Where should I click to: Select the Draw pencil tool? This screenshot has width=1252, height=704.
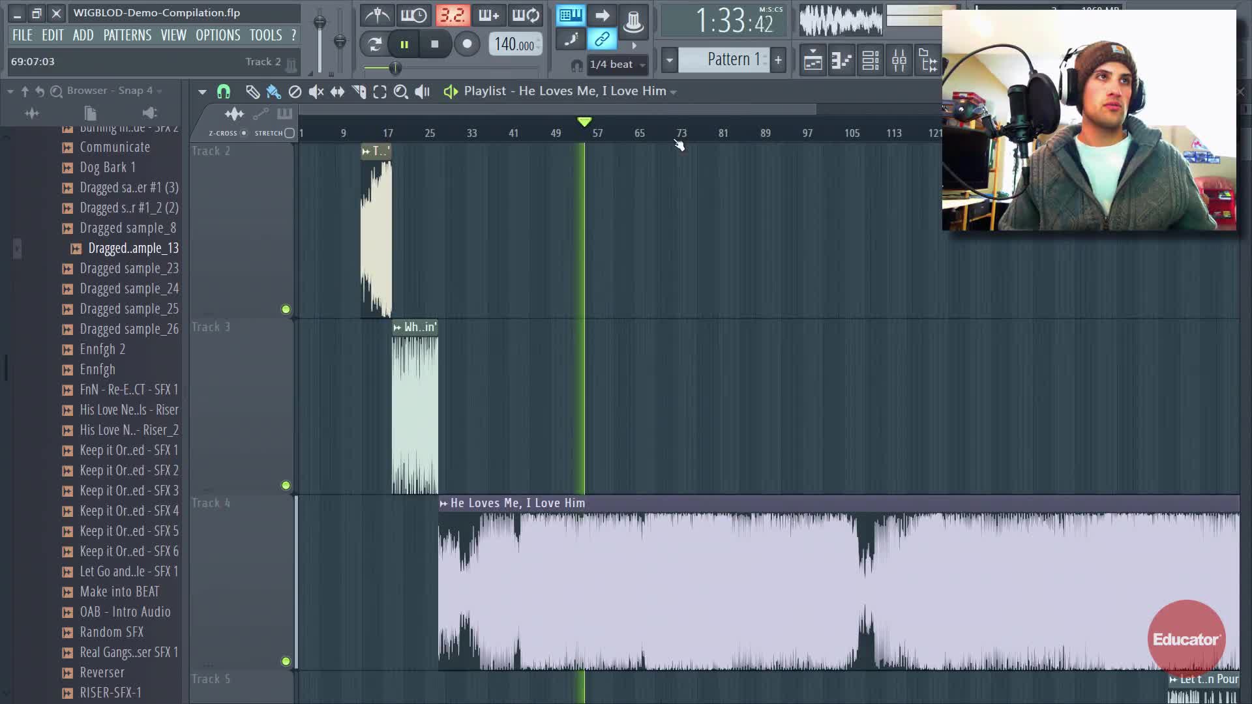pyautogui.click(x=252, y=92)
